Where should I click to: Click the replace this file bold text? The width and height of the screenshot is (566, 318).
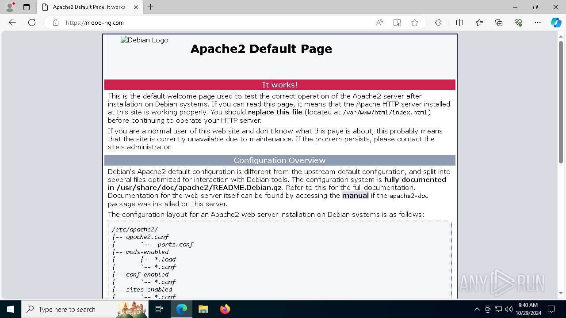(275, 112)
